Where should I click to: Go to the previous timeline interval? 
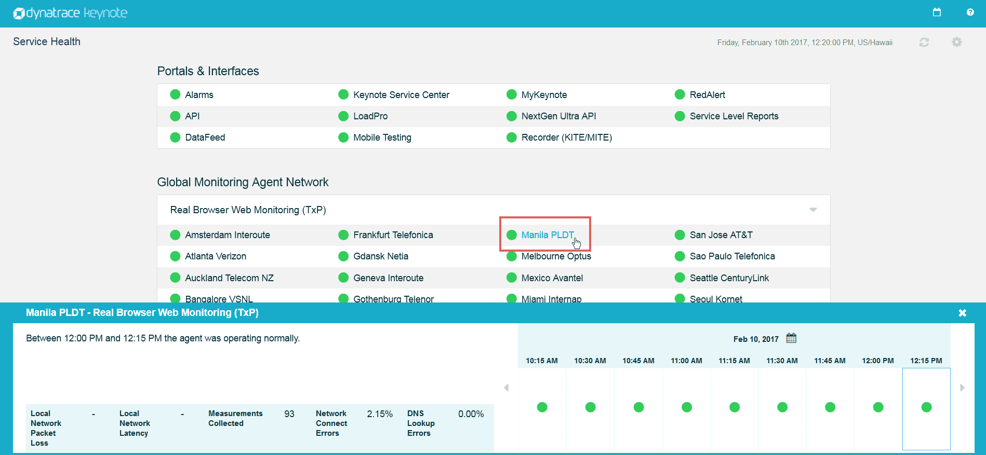pyautogui.click(x=506, y=388)
